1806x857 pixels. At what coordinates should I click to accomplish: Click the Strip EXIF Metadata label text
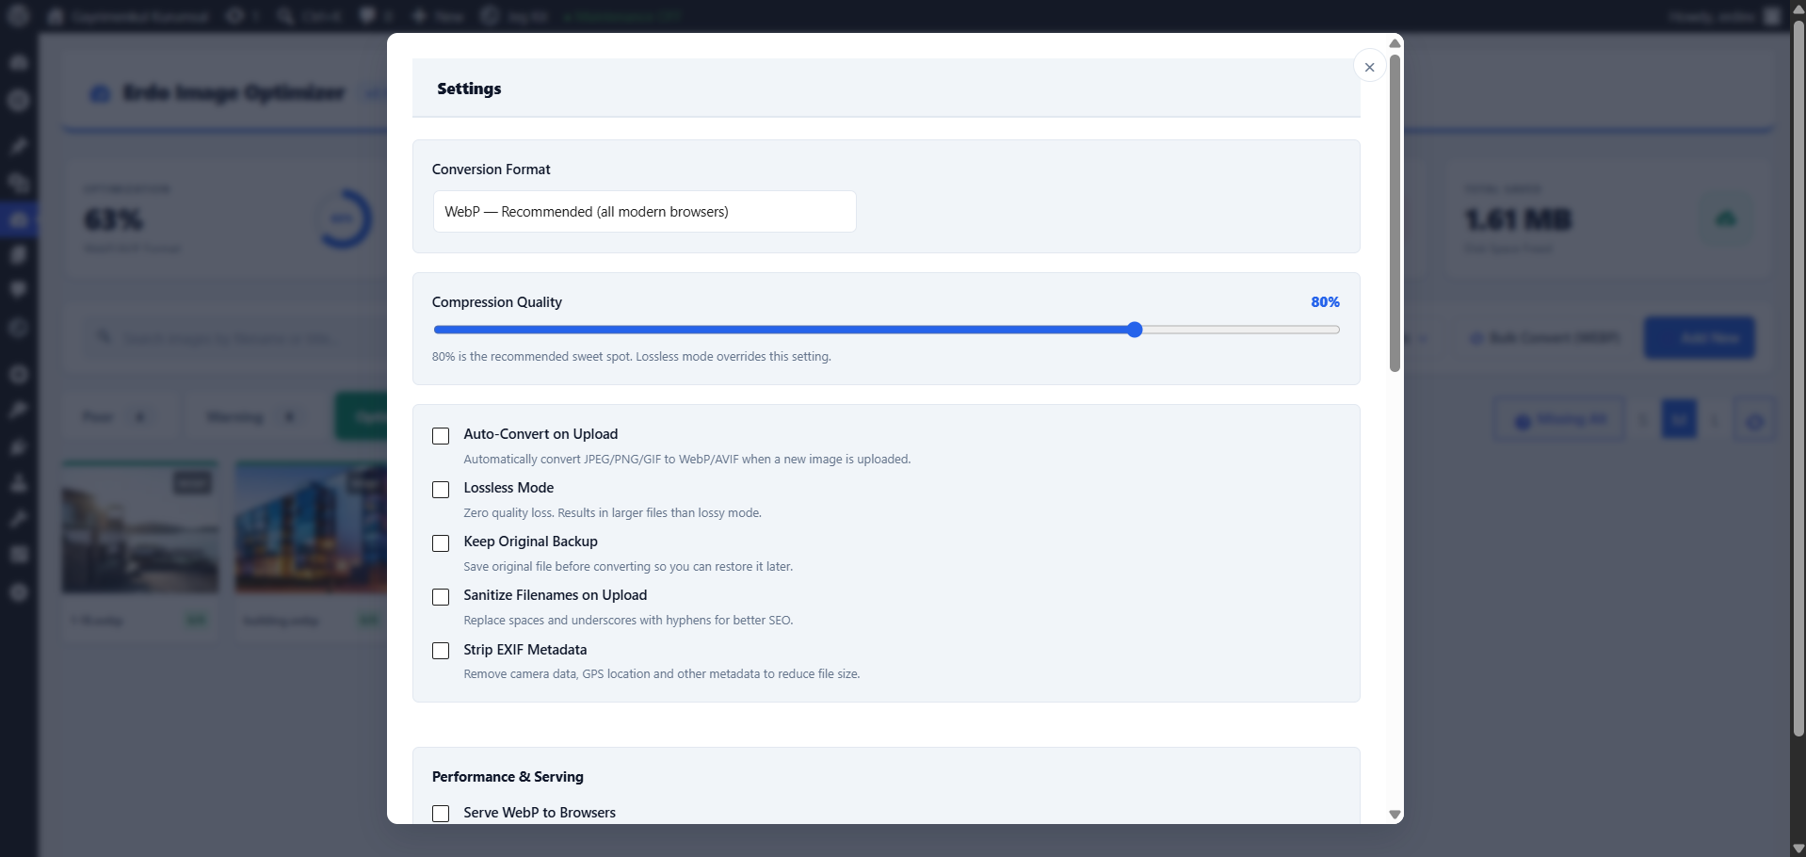524,650
